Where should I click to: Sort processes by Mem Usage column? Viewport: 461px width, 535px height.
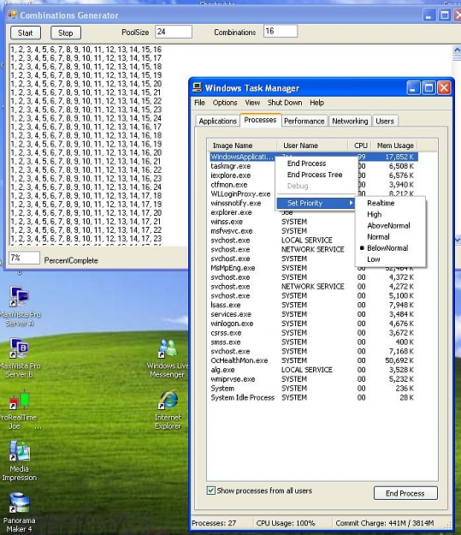[x=394, y=146]
